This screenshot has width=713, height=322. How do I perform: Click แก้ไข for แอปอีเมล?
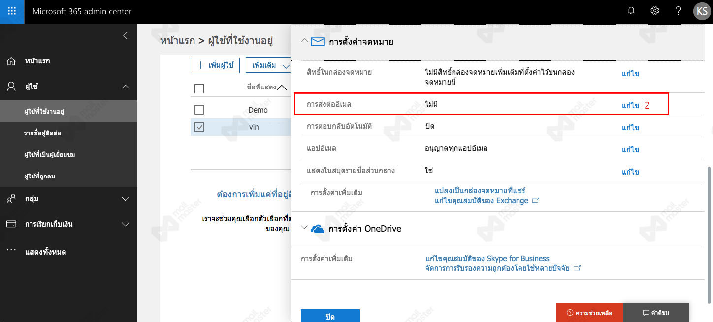click(x=630, y=150)
